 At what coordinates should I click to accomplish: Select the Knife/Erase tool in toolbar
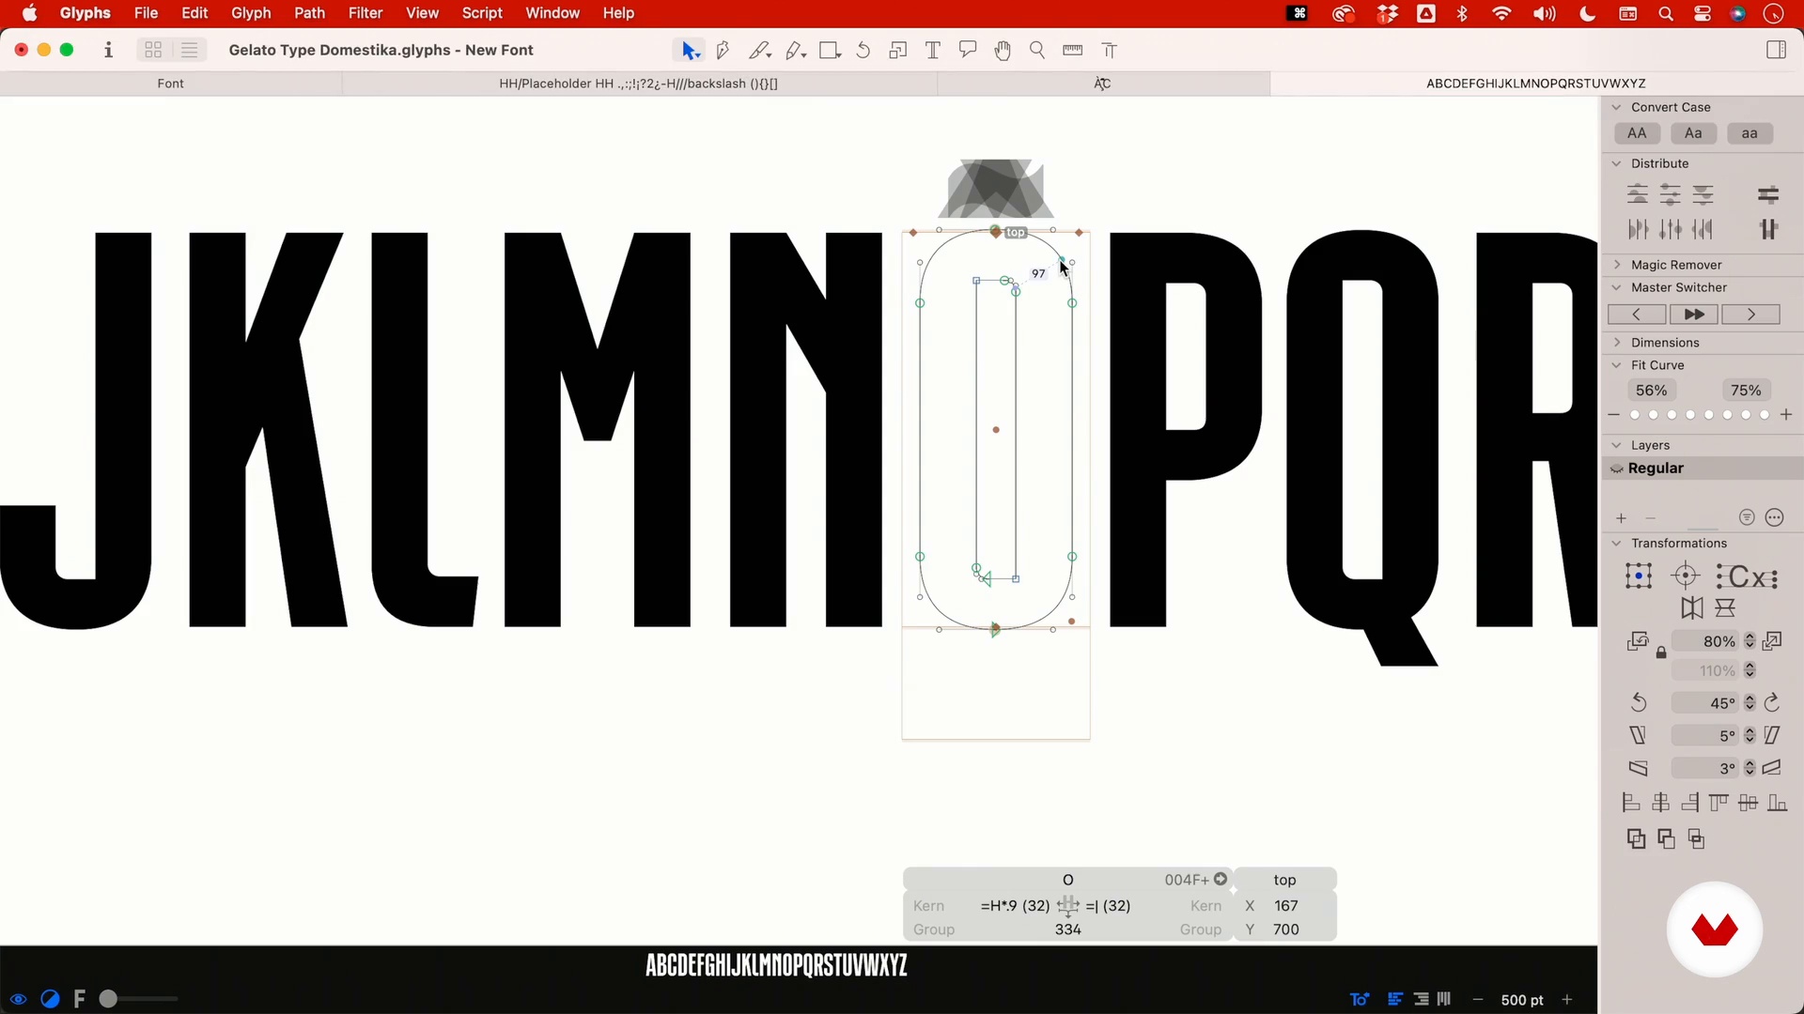759,51
